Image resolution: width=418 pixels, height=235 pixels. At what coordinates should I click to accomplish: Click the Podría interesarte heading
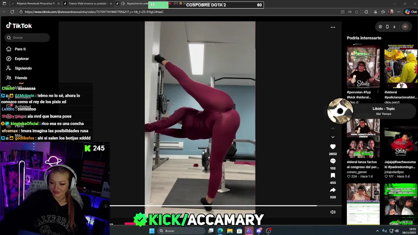[364, 38]
